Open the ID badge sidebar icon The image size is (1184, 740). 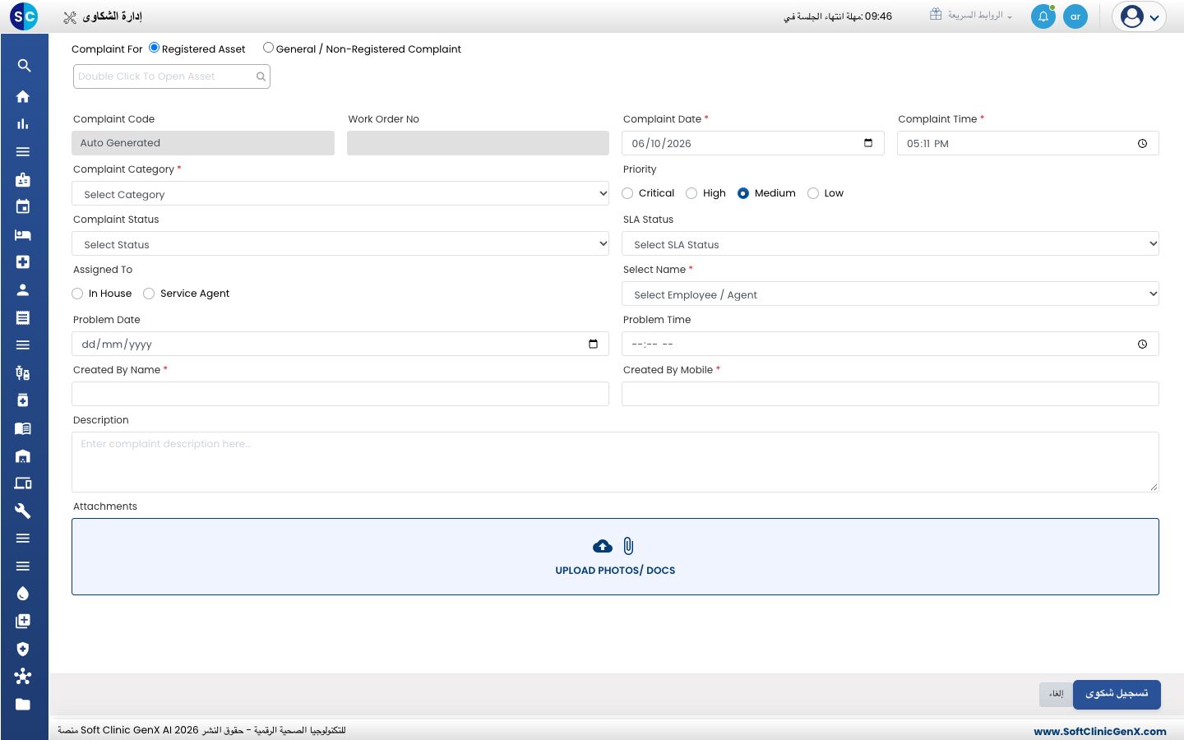(23, 179)
